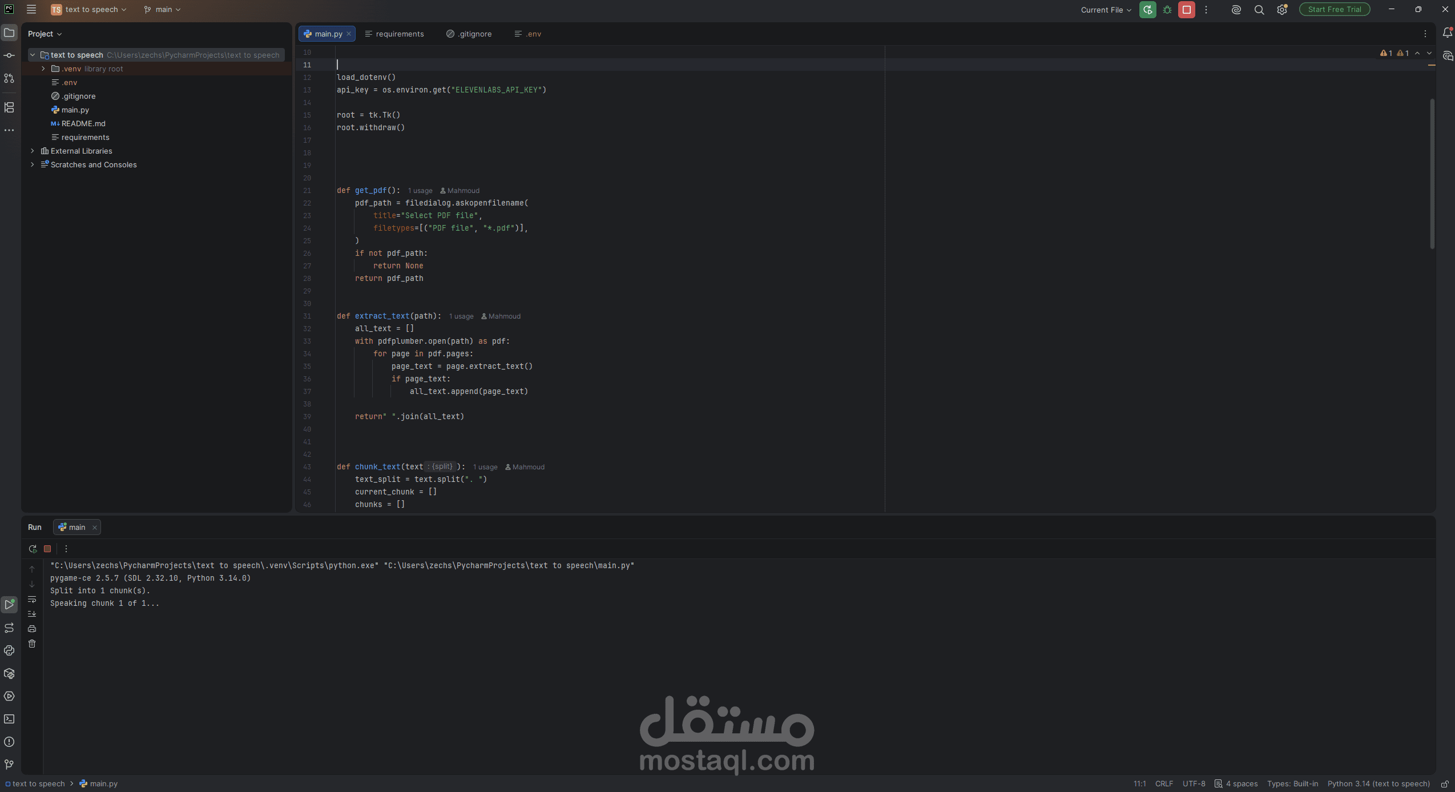
Task: Open the Run tool window button
Action: (x=9, y=605)
